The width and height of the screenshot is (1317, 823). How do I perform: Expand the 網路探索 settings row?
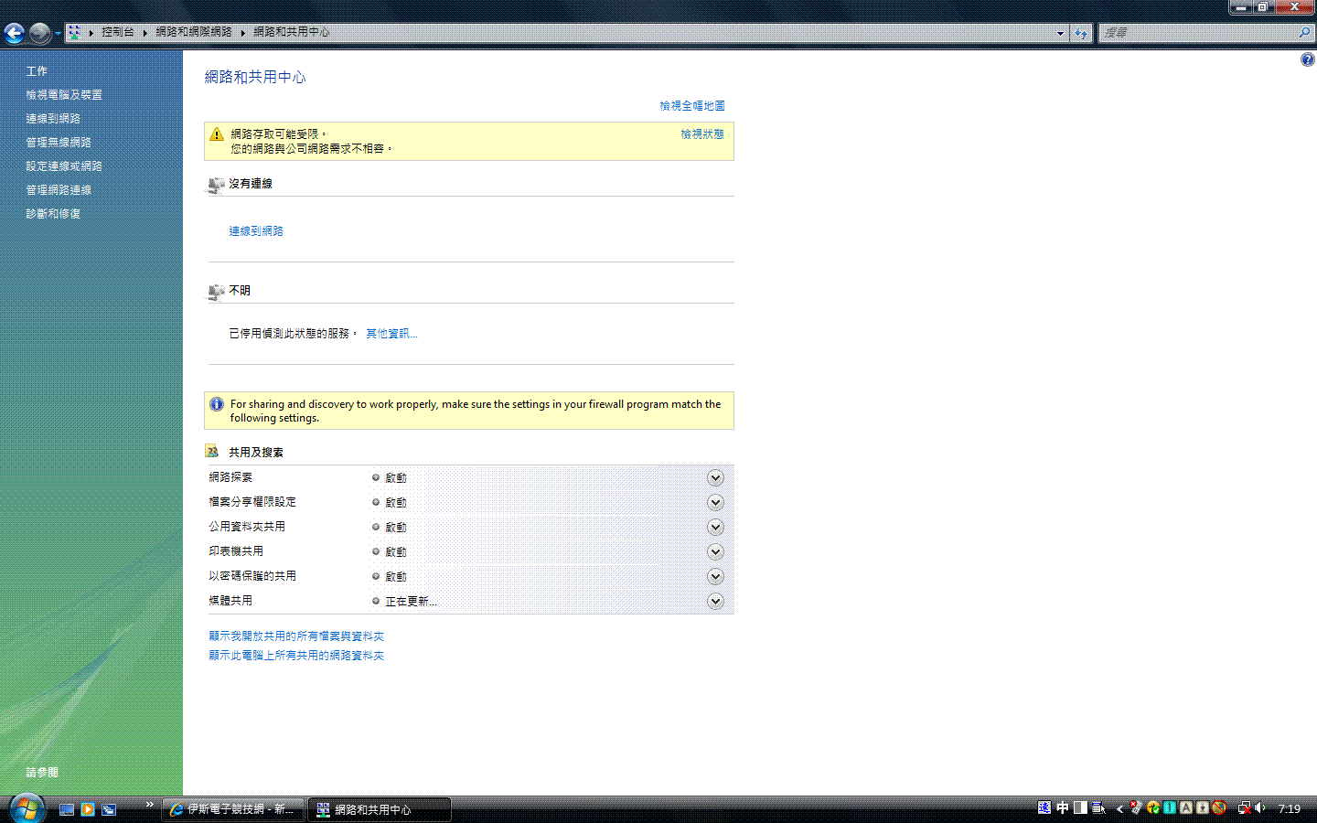pos(715,478)
